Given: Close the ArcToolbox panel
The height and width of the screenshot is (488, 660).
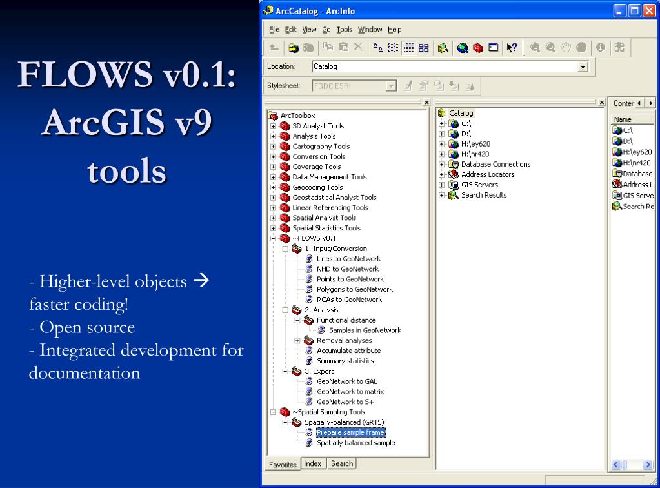Looking at the screenshot, I should (x=426, y=103).
